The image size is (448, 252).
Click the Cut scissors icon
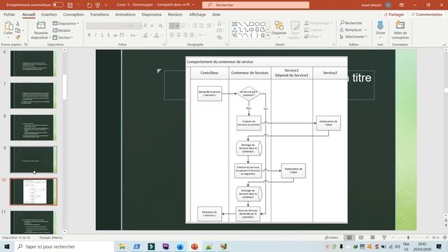(x=17, y=24)
